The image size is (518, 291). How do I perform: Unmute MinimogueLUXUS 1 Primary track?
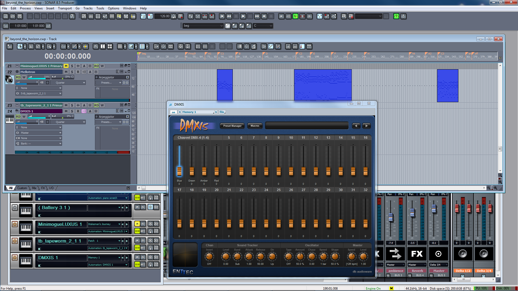click(x=66, y=66)
